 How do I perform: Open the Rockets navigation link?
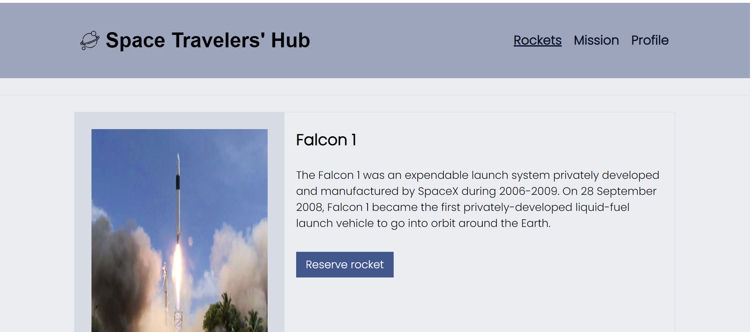tap(537, 40)
